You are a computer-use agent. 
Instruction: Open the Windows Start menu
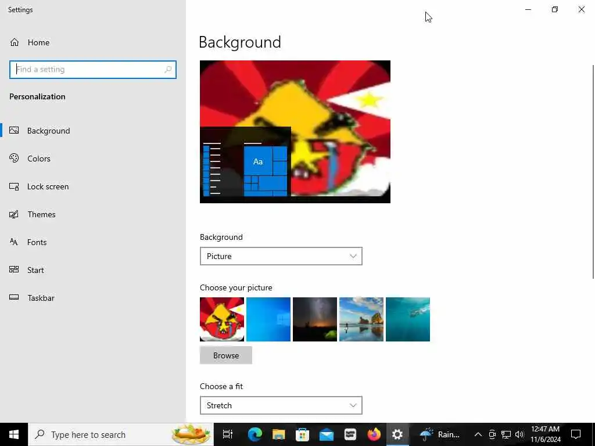click(14, 434)
